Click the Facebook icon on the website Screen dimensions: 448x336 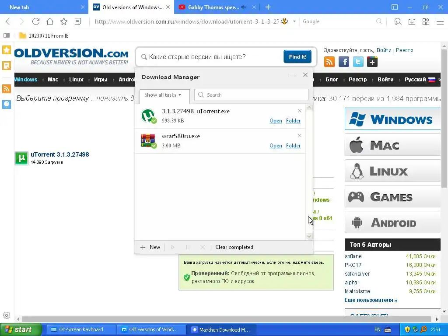click(344, 62)
